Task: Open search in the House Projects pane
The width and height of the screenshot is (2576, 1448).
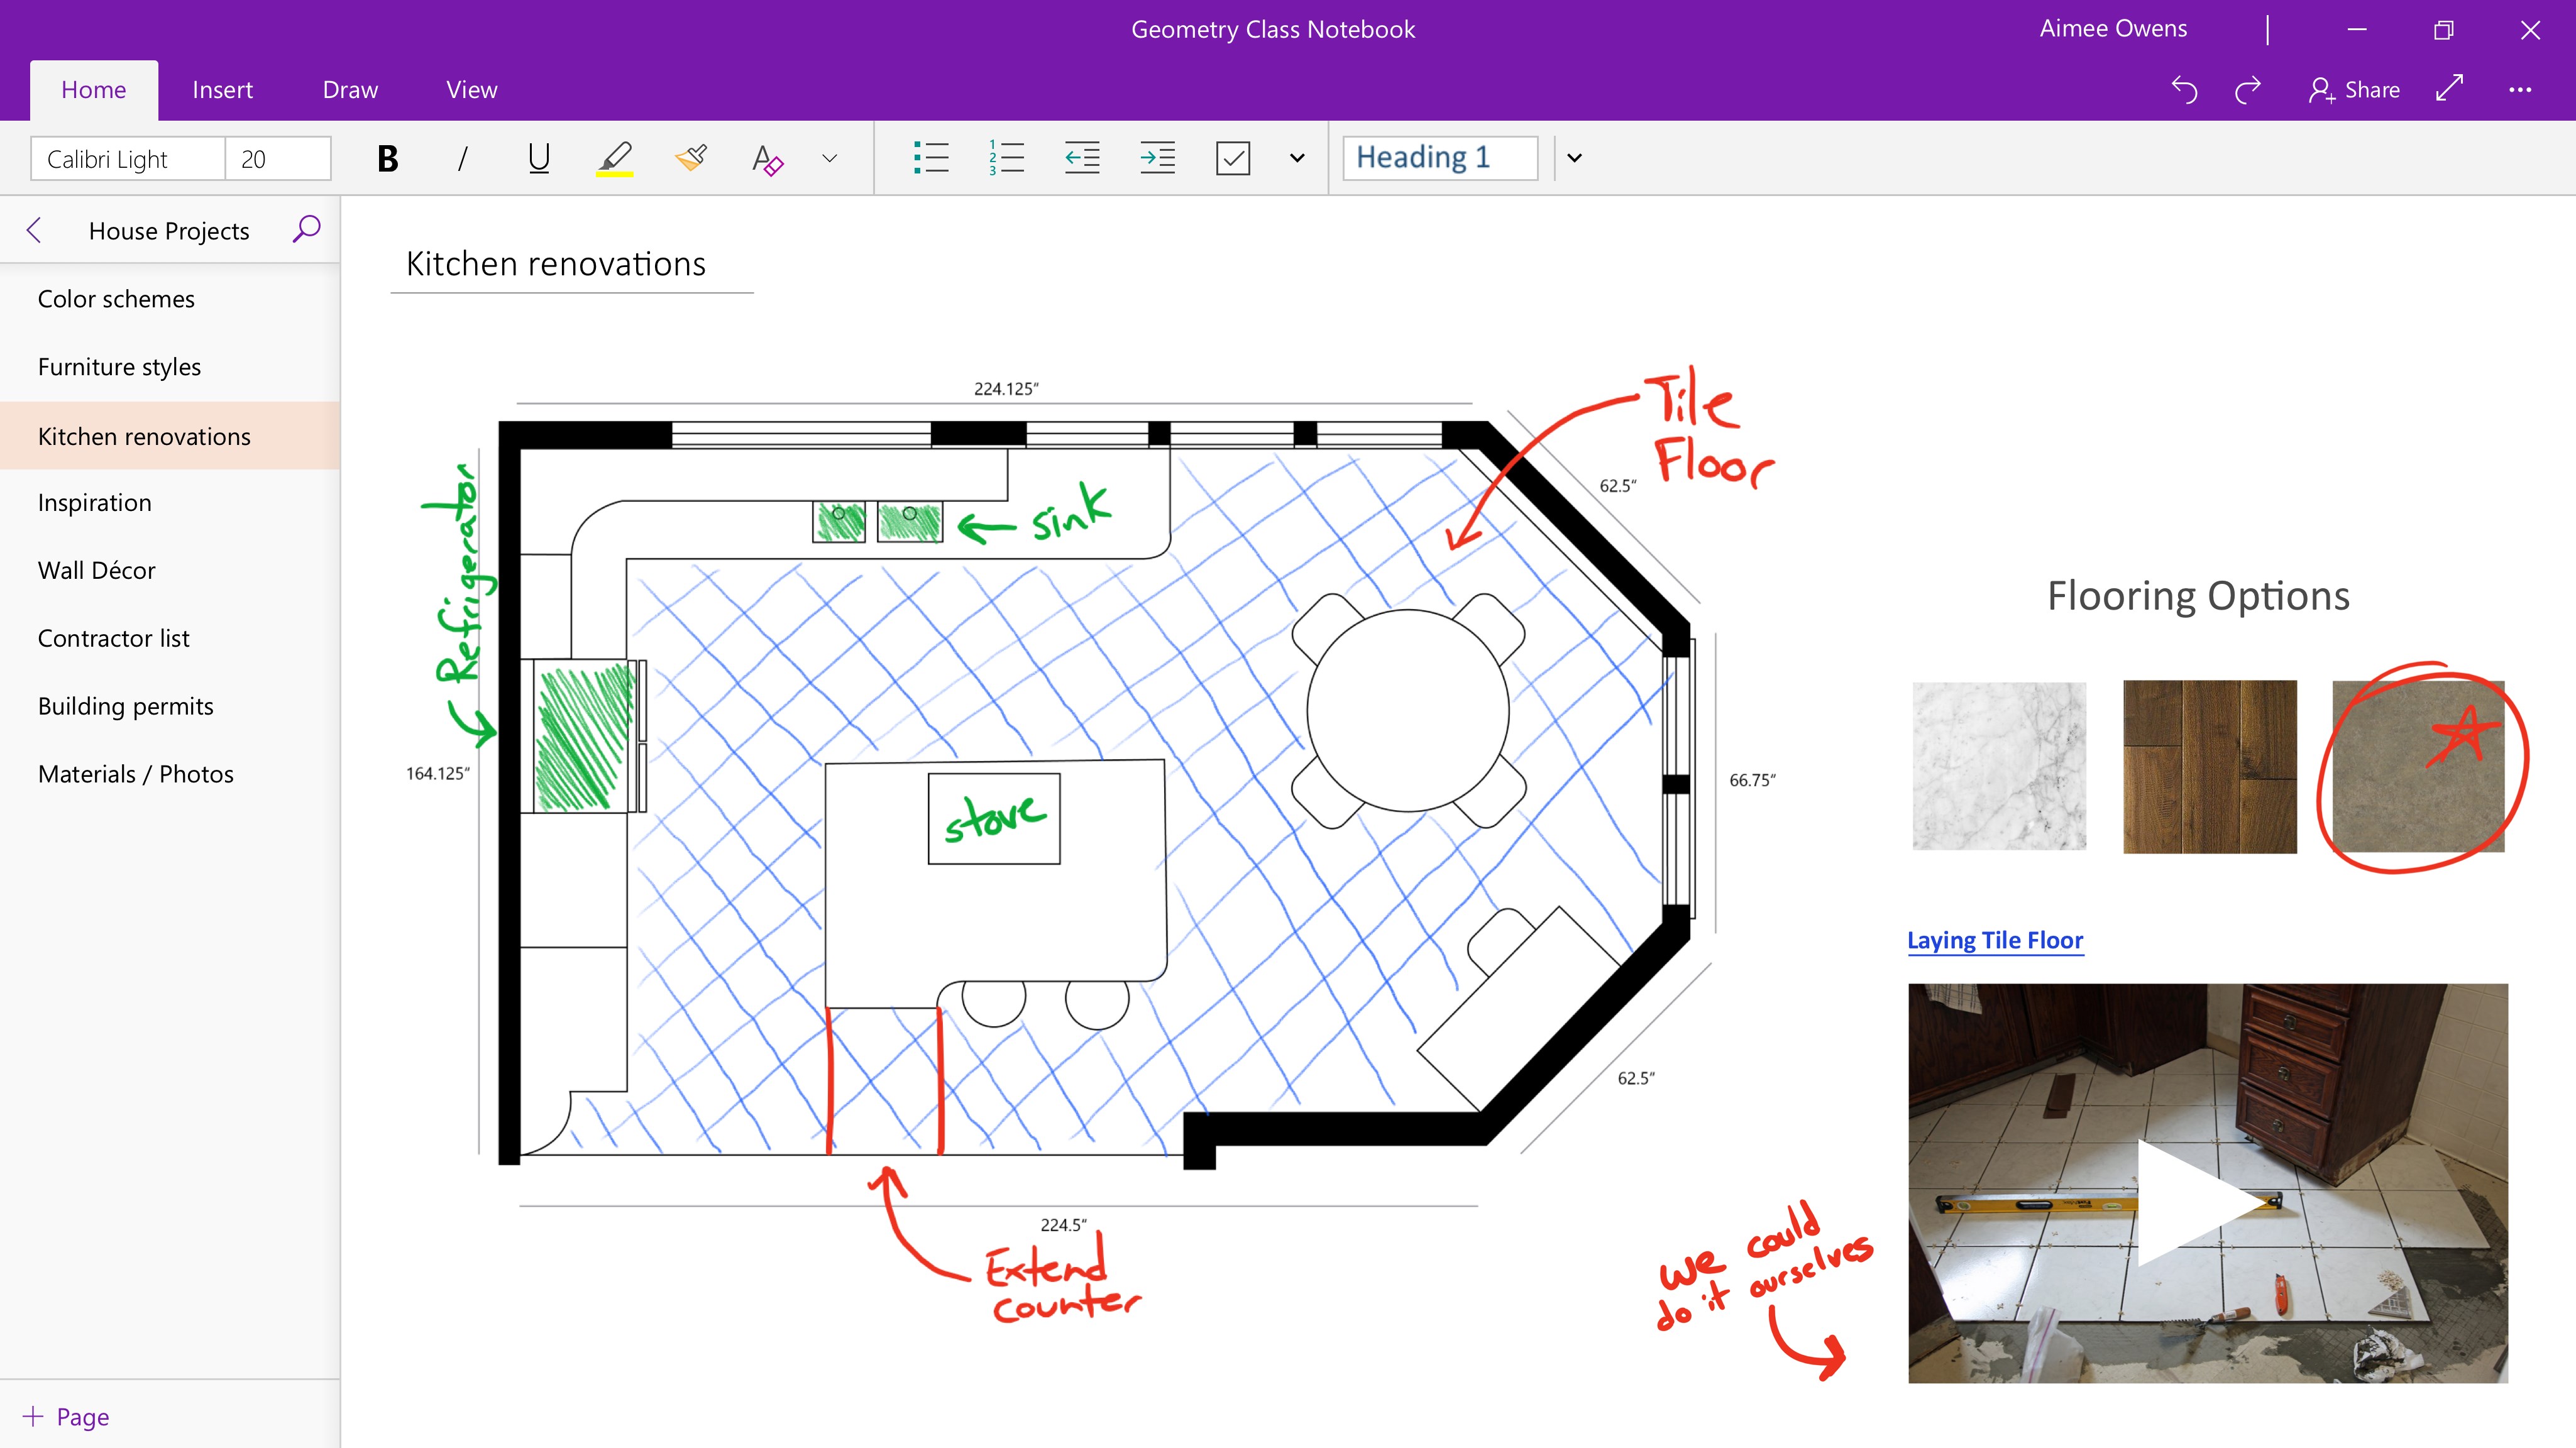Action: [305, 229]
